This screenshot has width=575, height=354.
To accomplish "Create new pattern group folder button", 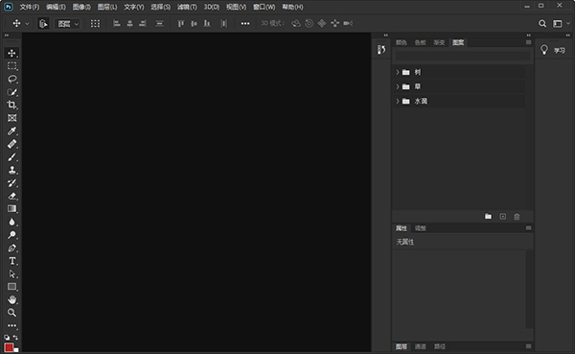I will pyautogui.click(x=488, y=216).
